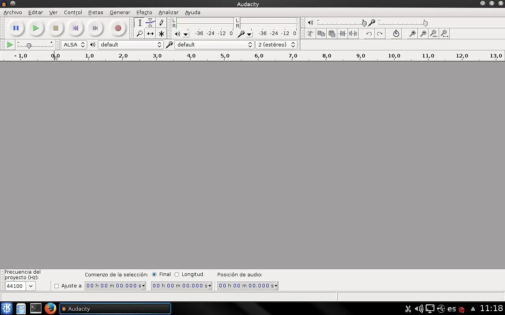
Task: Click the Play-at-speed green button
Action: 10,45
